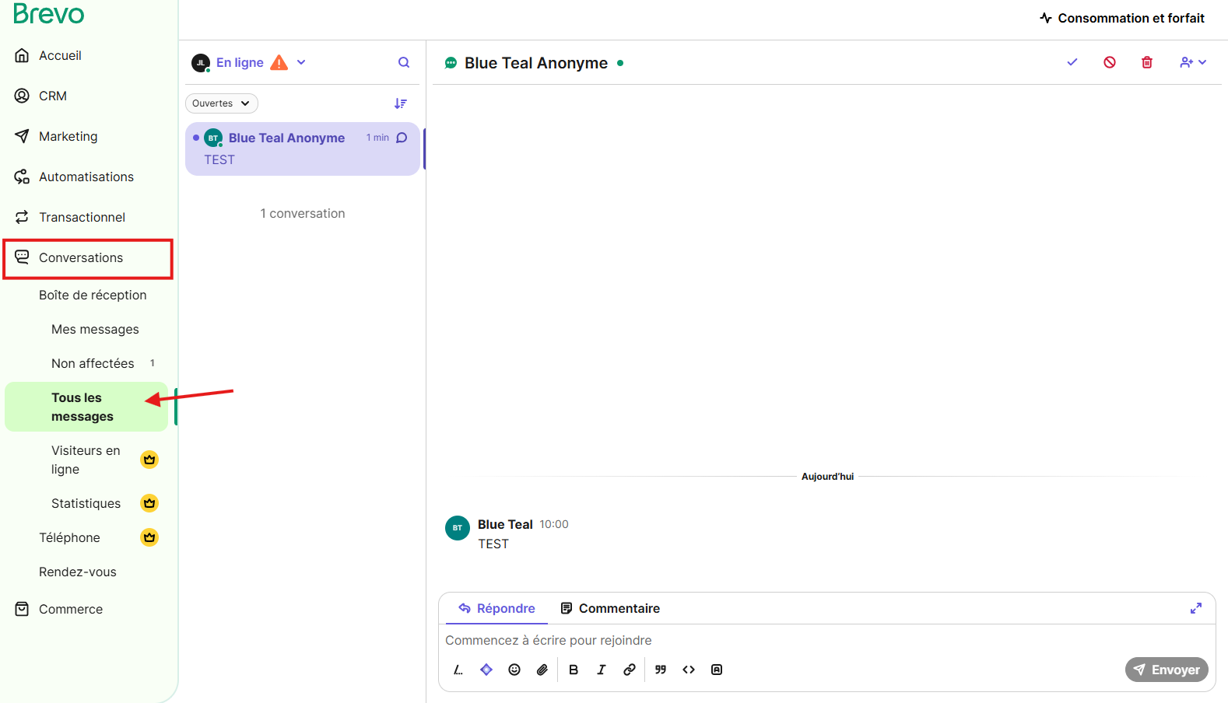Screen dimensions: 1228x703
Task: Open Non affectées in sidebar
Action: click(x=93, y=363)
